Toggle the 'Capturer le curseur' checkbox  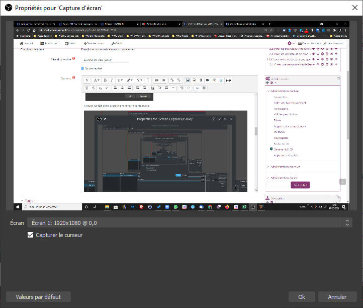[31, 235]
